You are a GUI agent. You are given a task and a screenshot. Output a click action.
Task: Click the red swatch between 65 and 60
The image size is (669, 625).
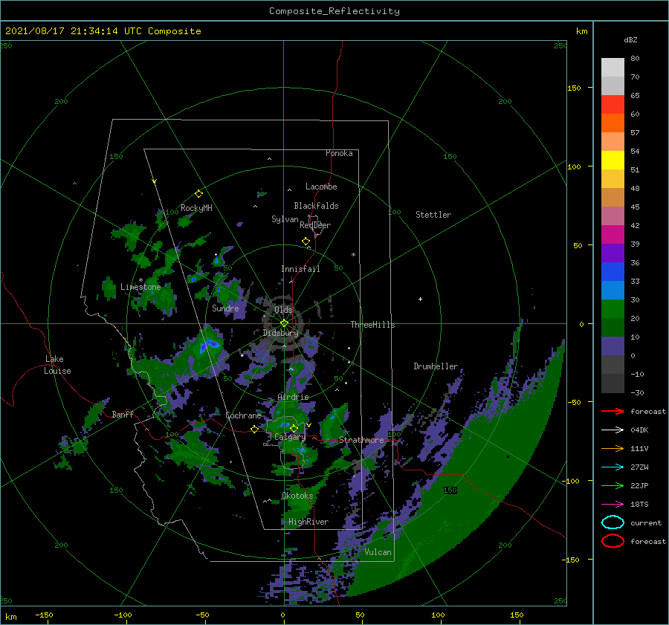click(x=613, y=105)
